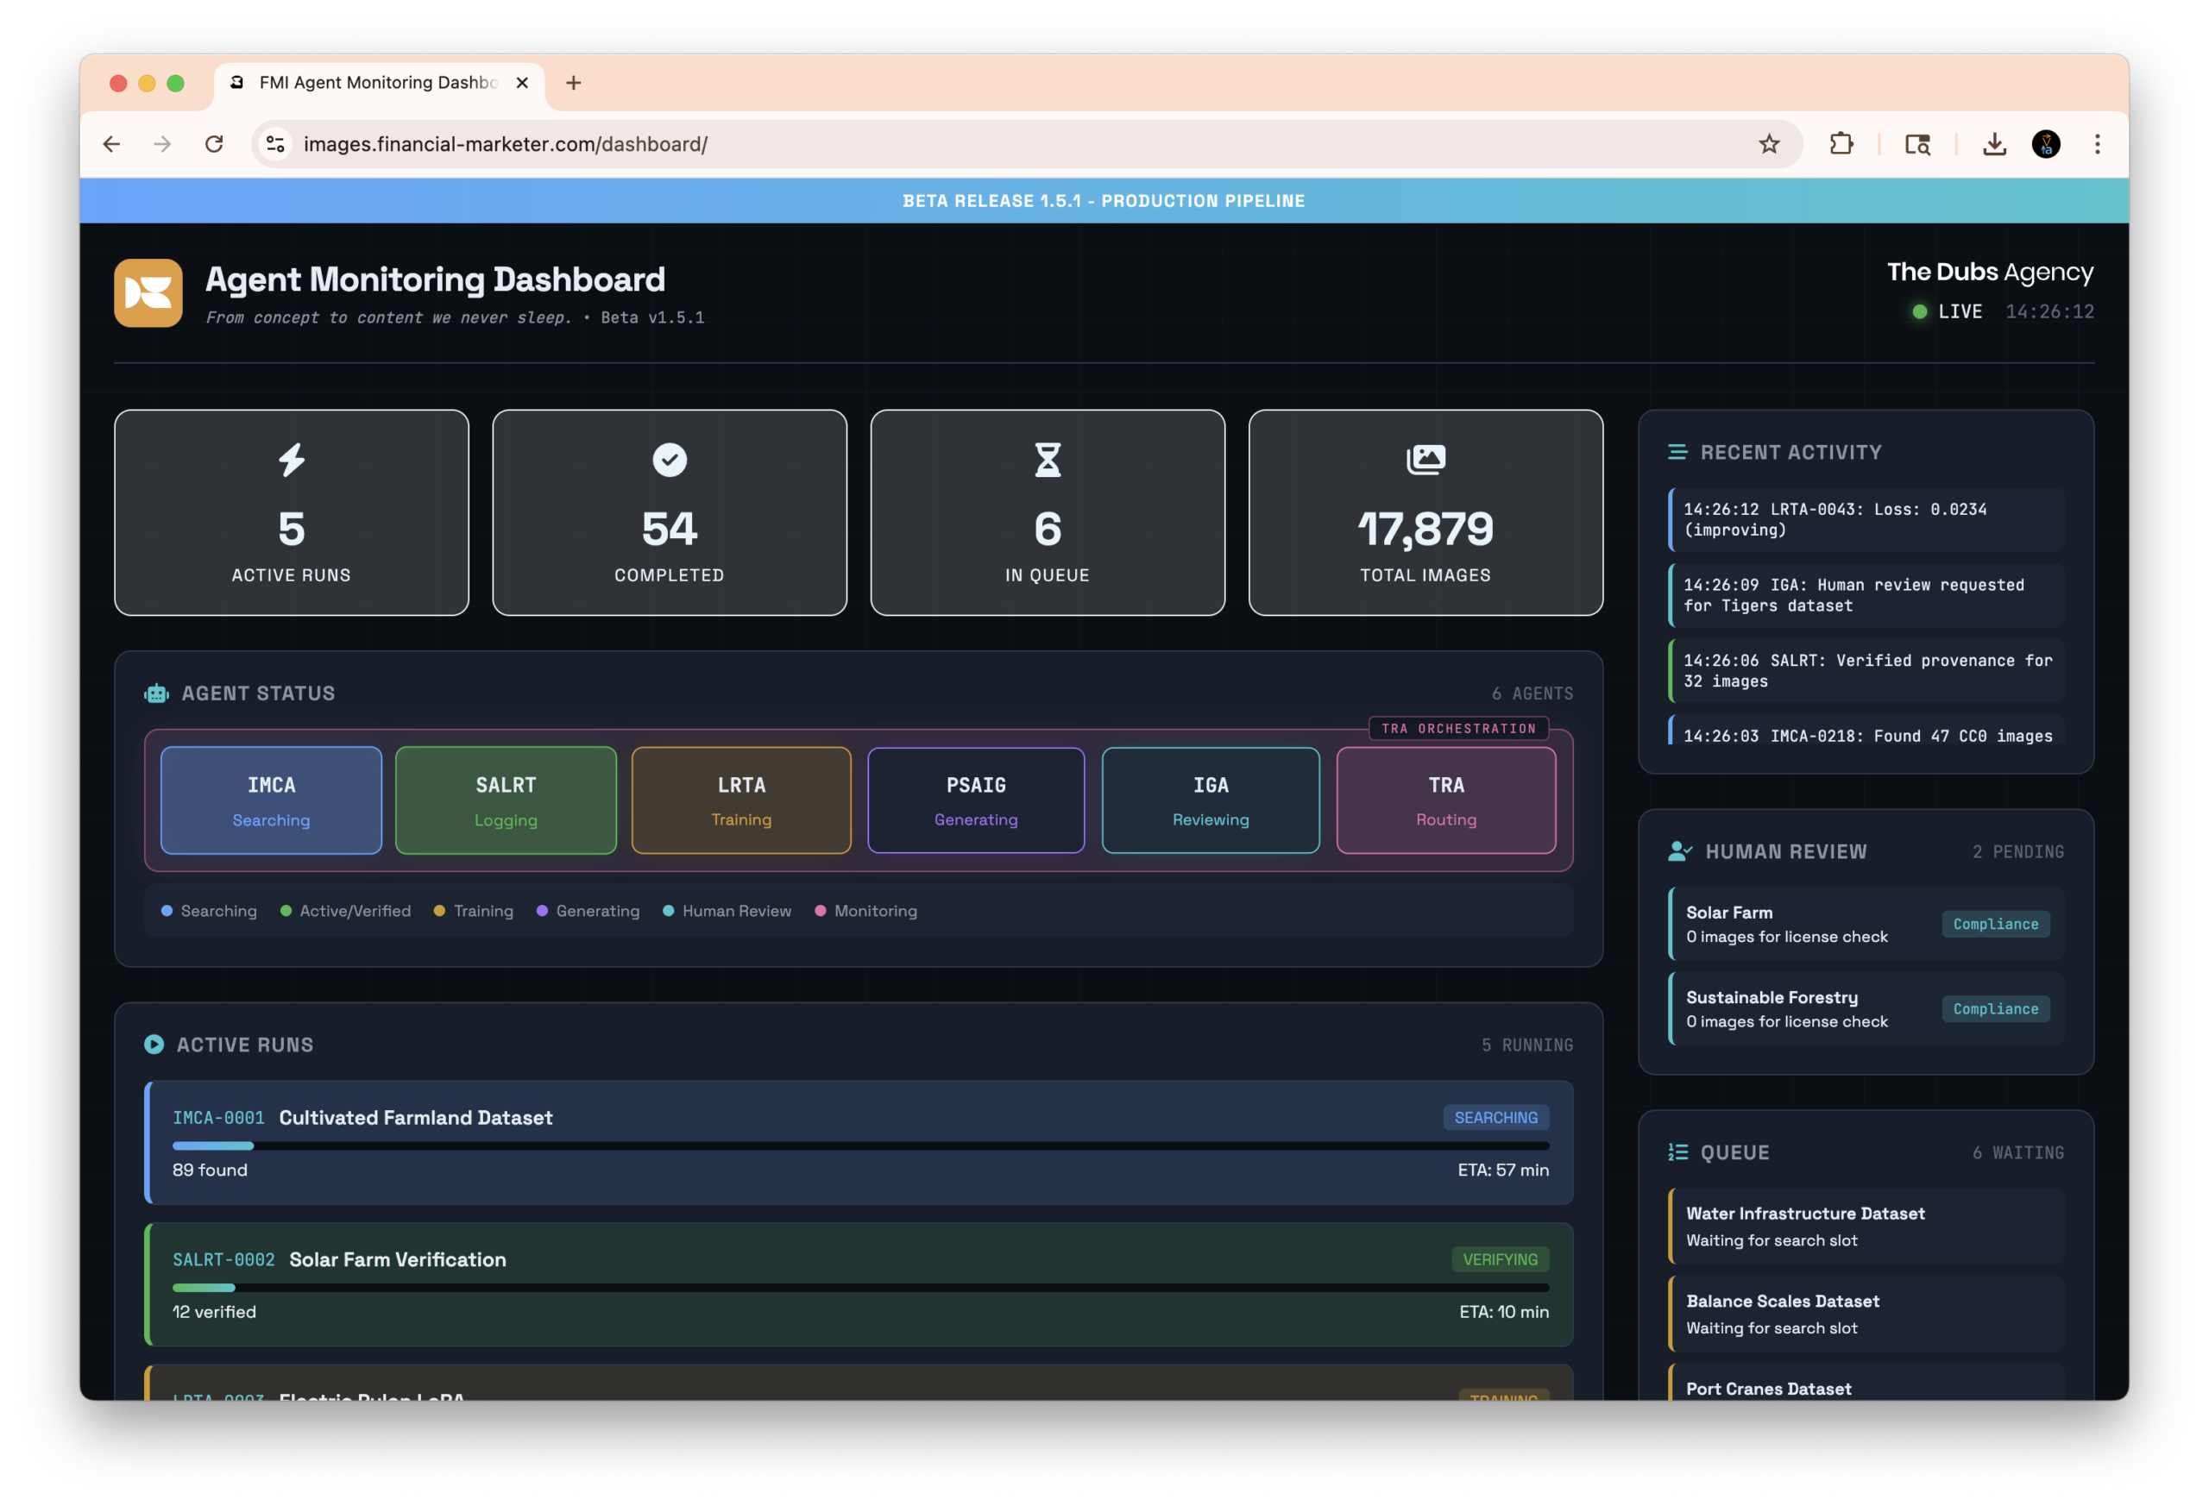
Task: Select the IMCA Searching agent card
Action: (271, 800)
